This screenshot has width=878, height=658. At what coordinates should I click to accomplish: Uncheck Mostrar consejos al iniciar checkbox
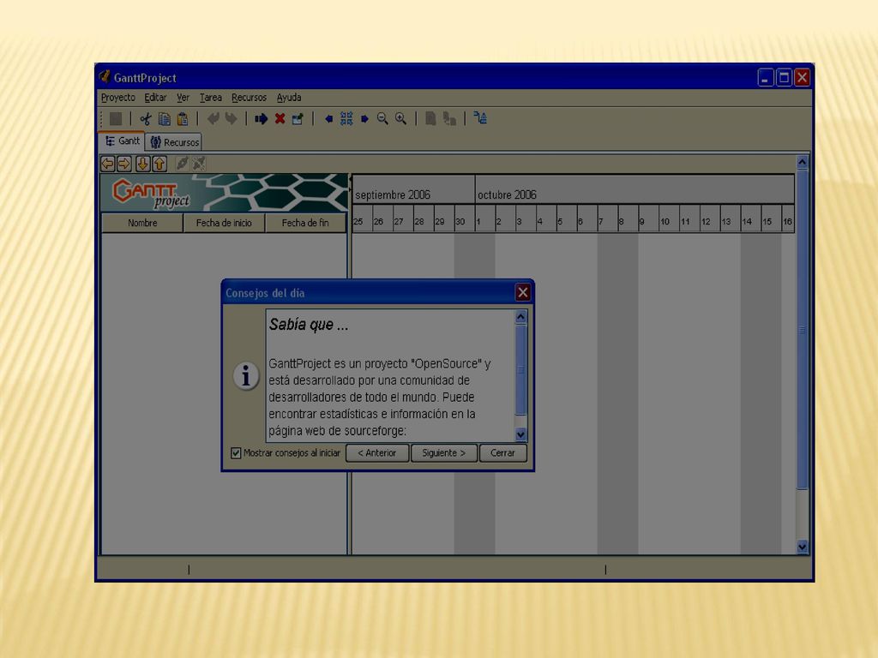click(237, 452)
